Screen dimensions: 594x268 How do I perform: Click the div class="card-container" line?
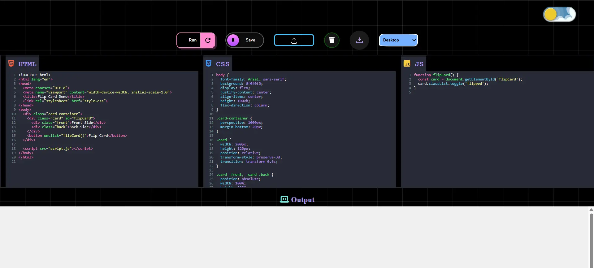[x=53, y=114]
